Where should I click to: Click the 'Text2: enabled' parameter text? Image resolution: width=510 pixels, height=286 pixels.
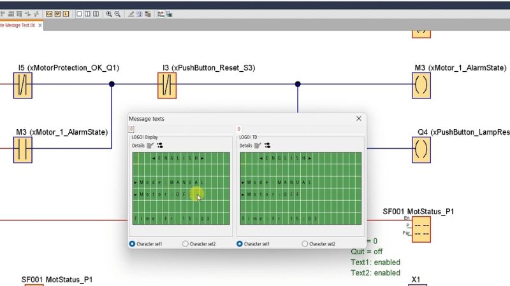[375, 273]
